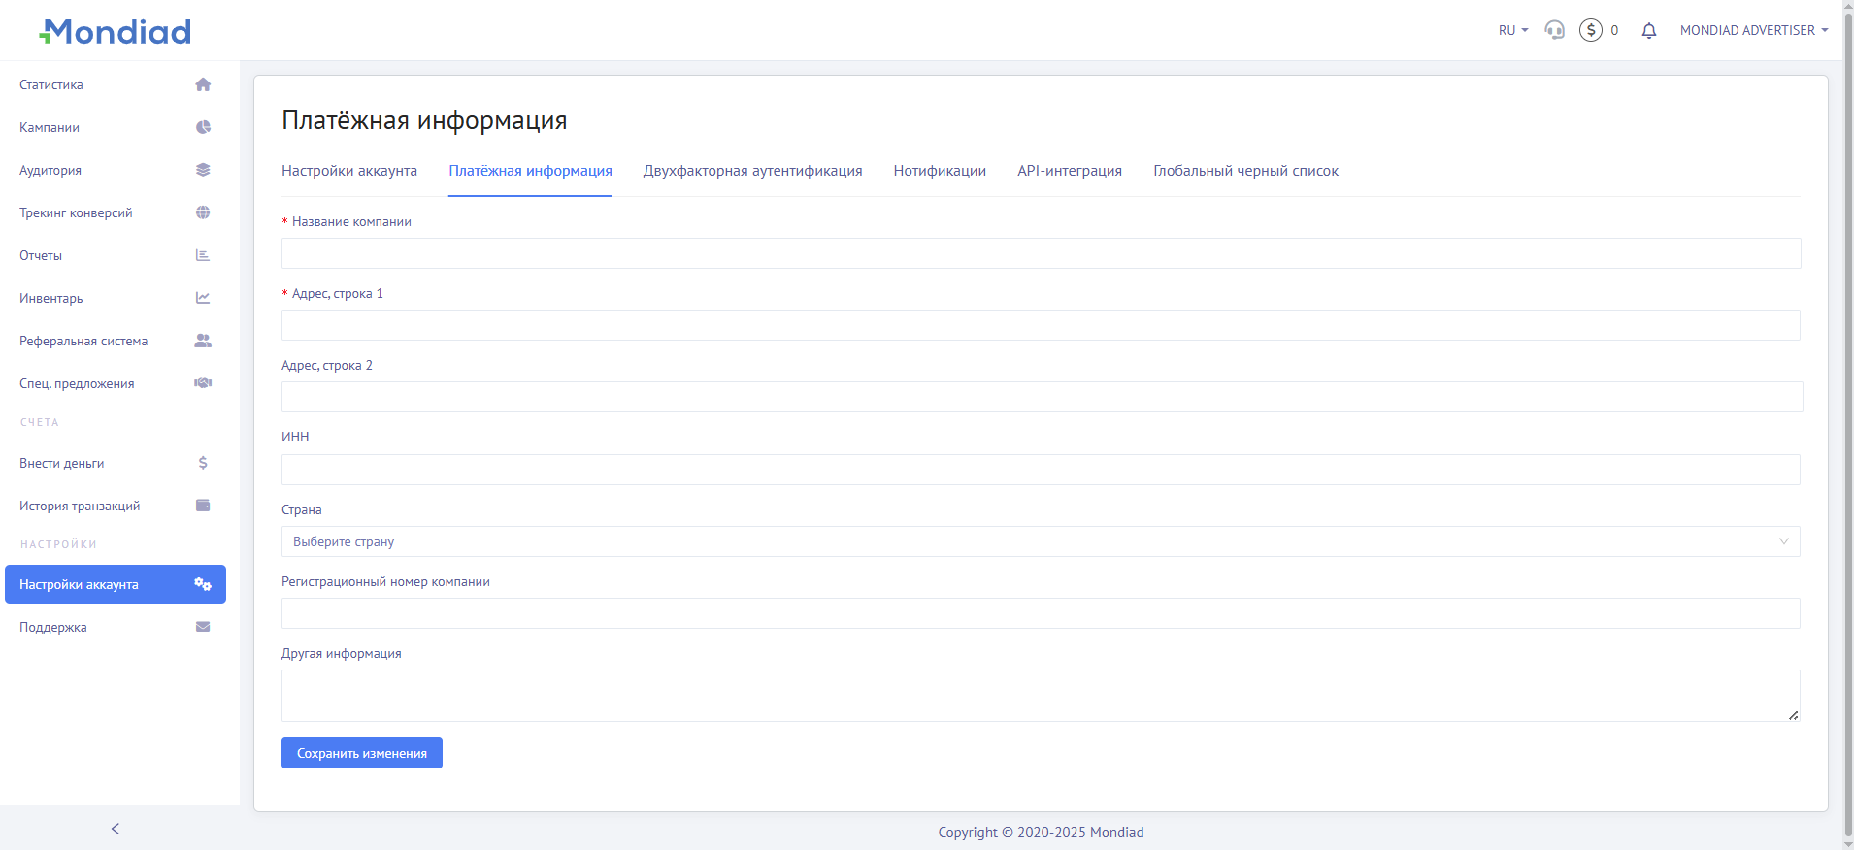Screen dimensions: 1854x850
Task: Click the wallet icon beside История транзакций
Action: tap(203, 506)
